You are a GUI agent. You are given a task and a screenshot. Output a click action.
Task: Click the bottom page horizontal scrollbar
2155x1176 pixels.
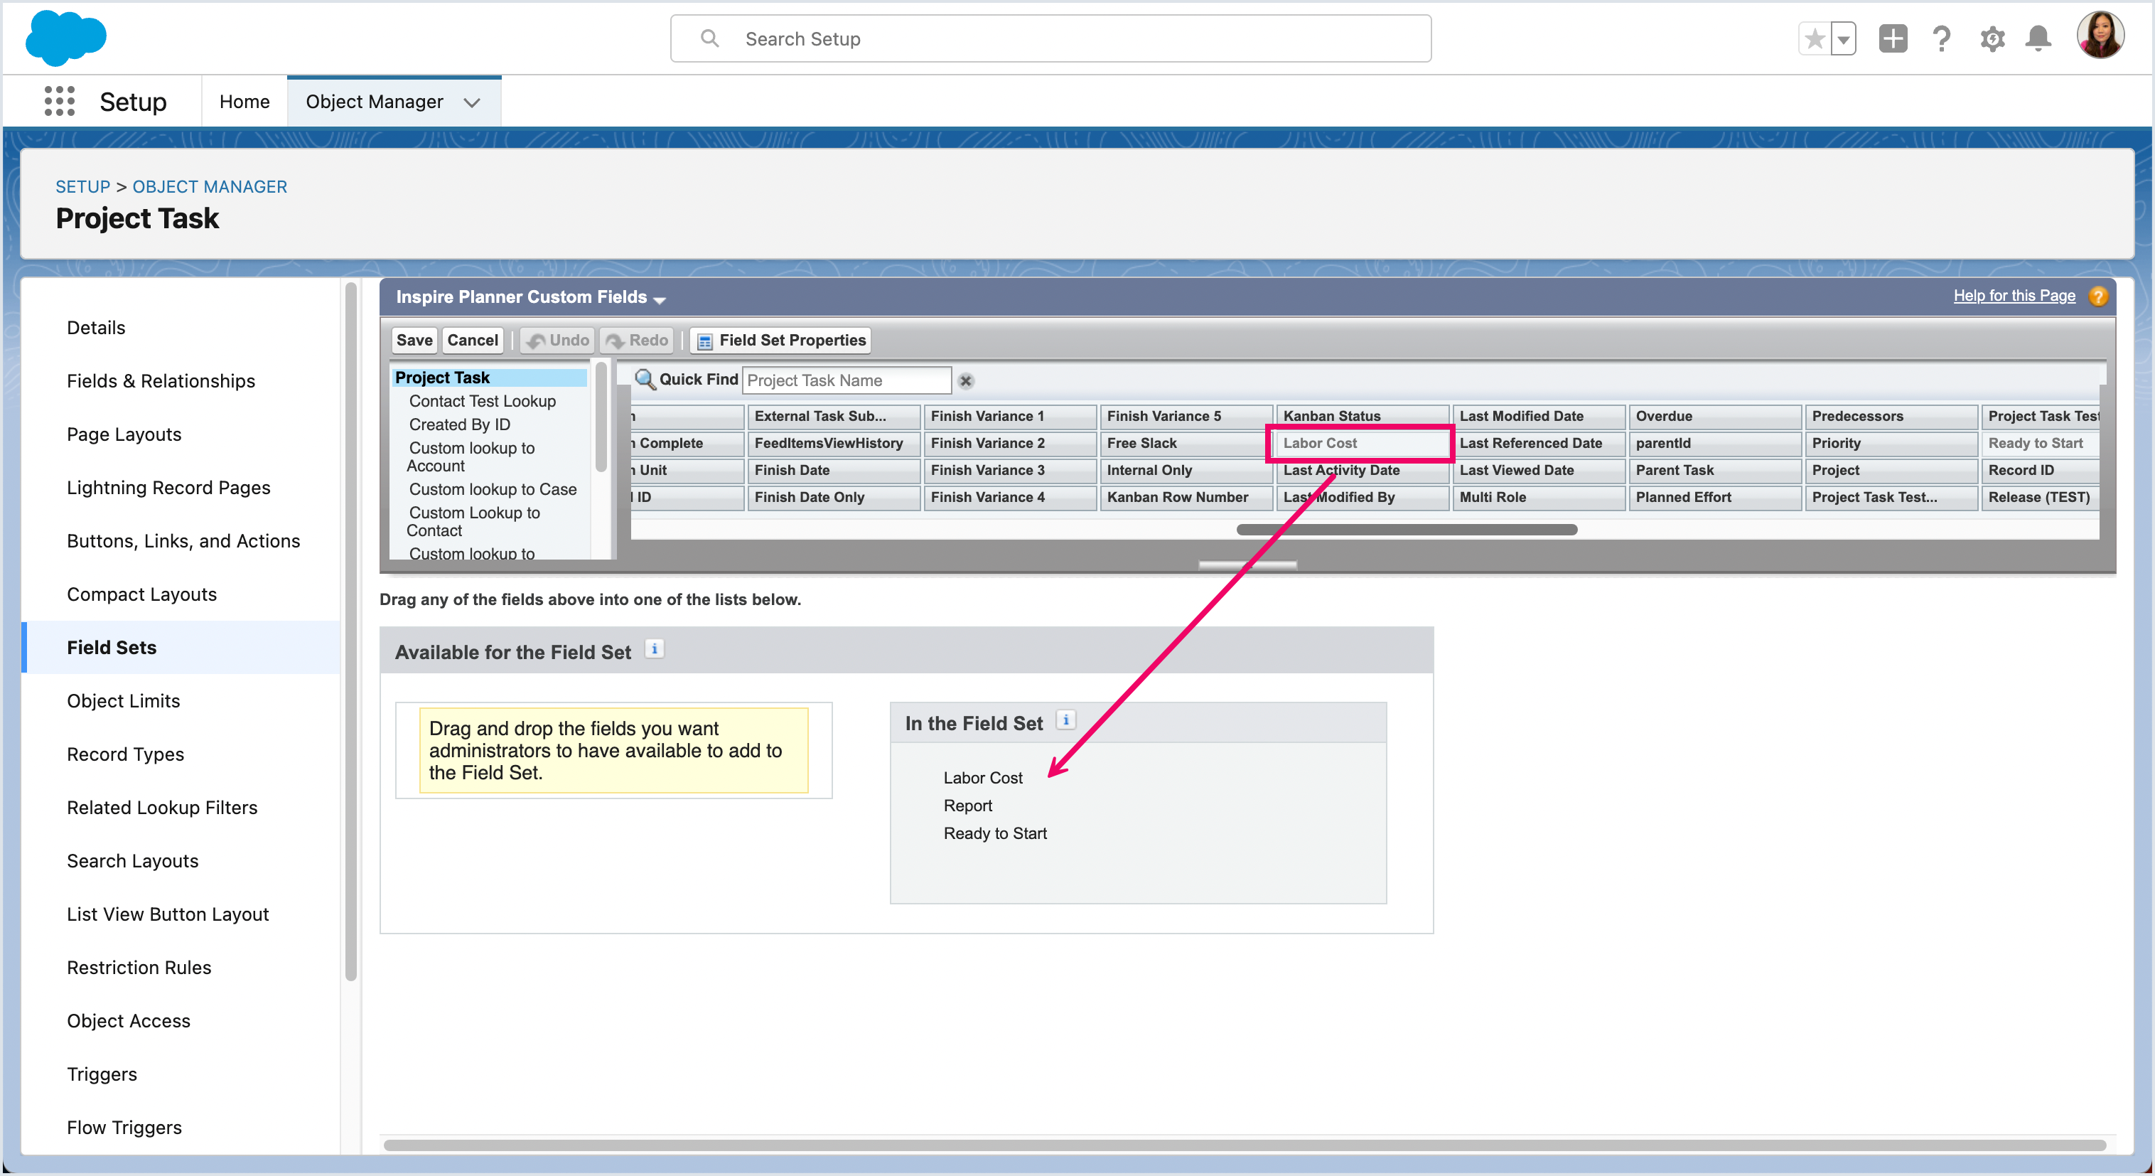[x=1244, y=1144]
